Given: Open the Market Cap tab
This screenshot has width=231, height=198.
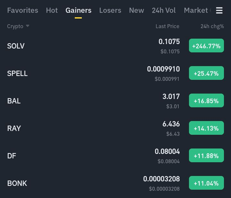Looking at the screenshot, I should pos(196,10).
